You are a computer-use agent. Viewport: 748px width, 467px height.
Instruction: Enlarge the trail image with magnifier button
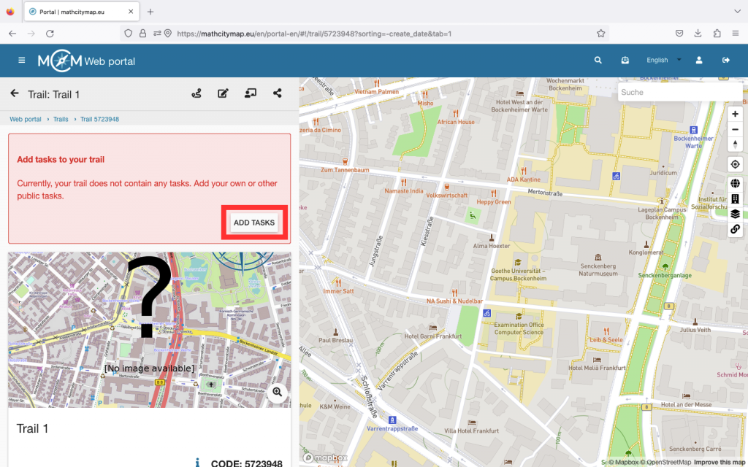click(278, 392)
